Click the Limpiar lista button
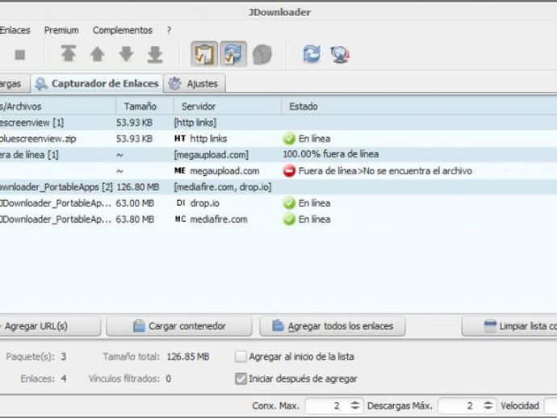The width and height of the screenshot is (557, 418). pos(509,326)
